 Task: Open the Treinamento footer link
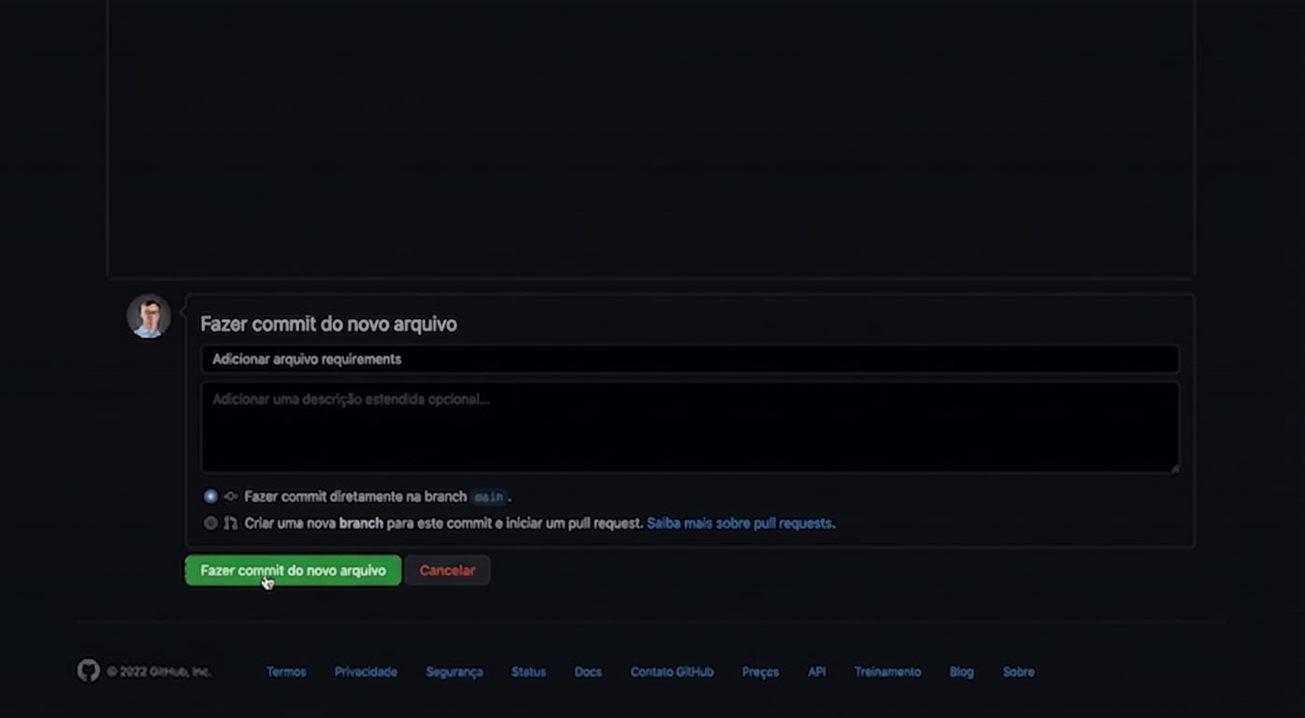pos(887,672)
